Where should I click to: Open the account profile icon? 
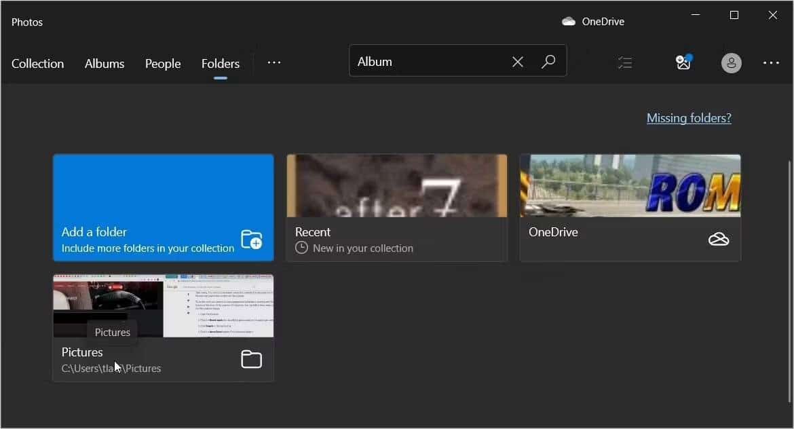click(731, 62)
